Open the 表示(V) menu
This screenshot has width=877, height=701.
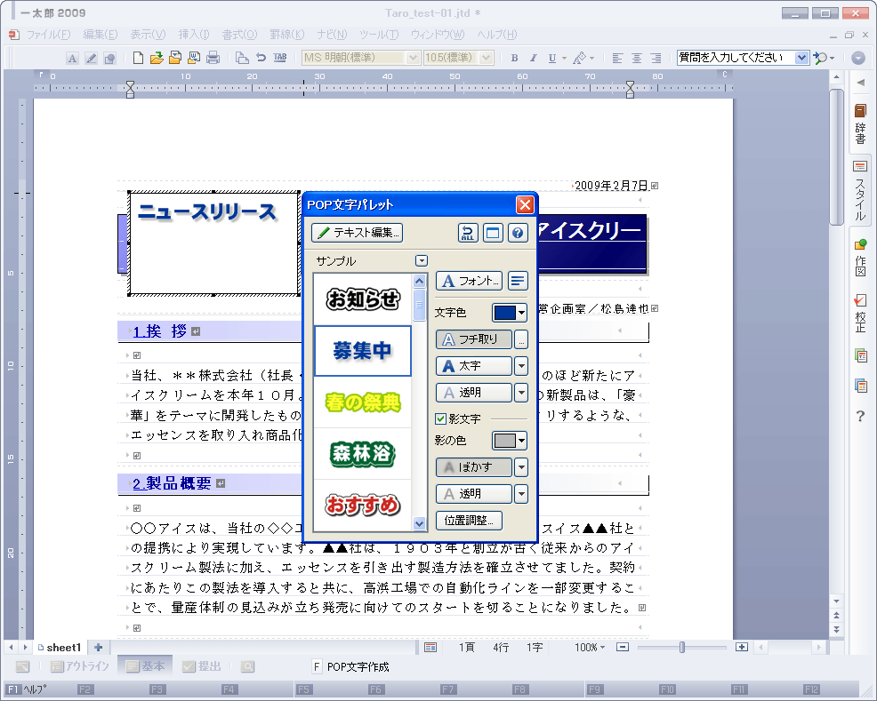pyautogui.click(x=148, y=35)
